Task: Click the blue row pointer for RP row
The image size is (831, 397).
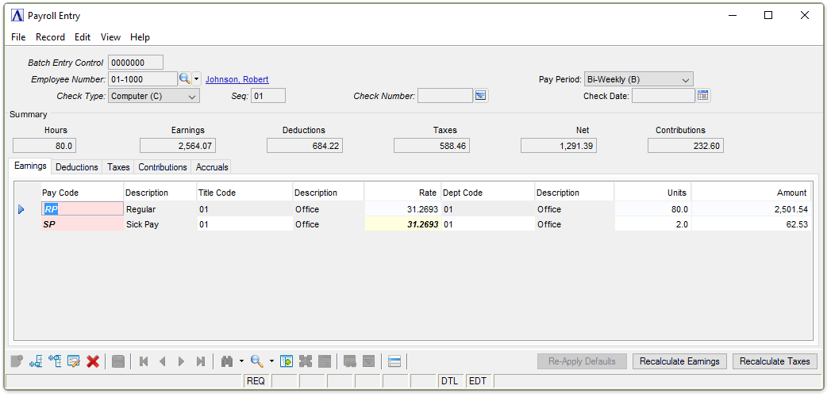Action: click(21, 210)
